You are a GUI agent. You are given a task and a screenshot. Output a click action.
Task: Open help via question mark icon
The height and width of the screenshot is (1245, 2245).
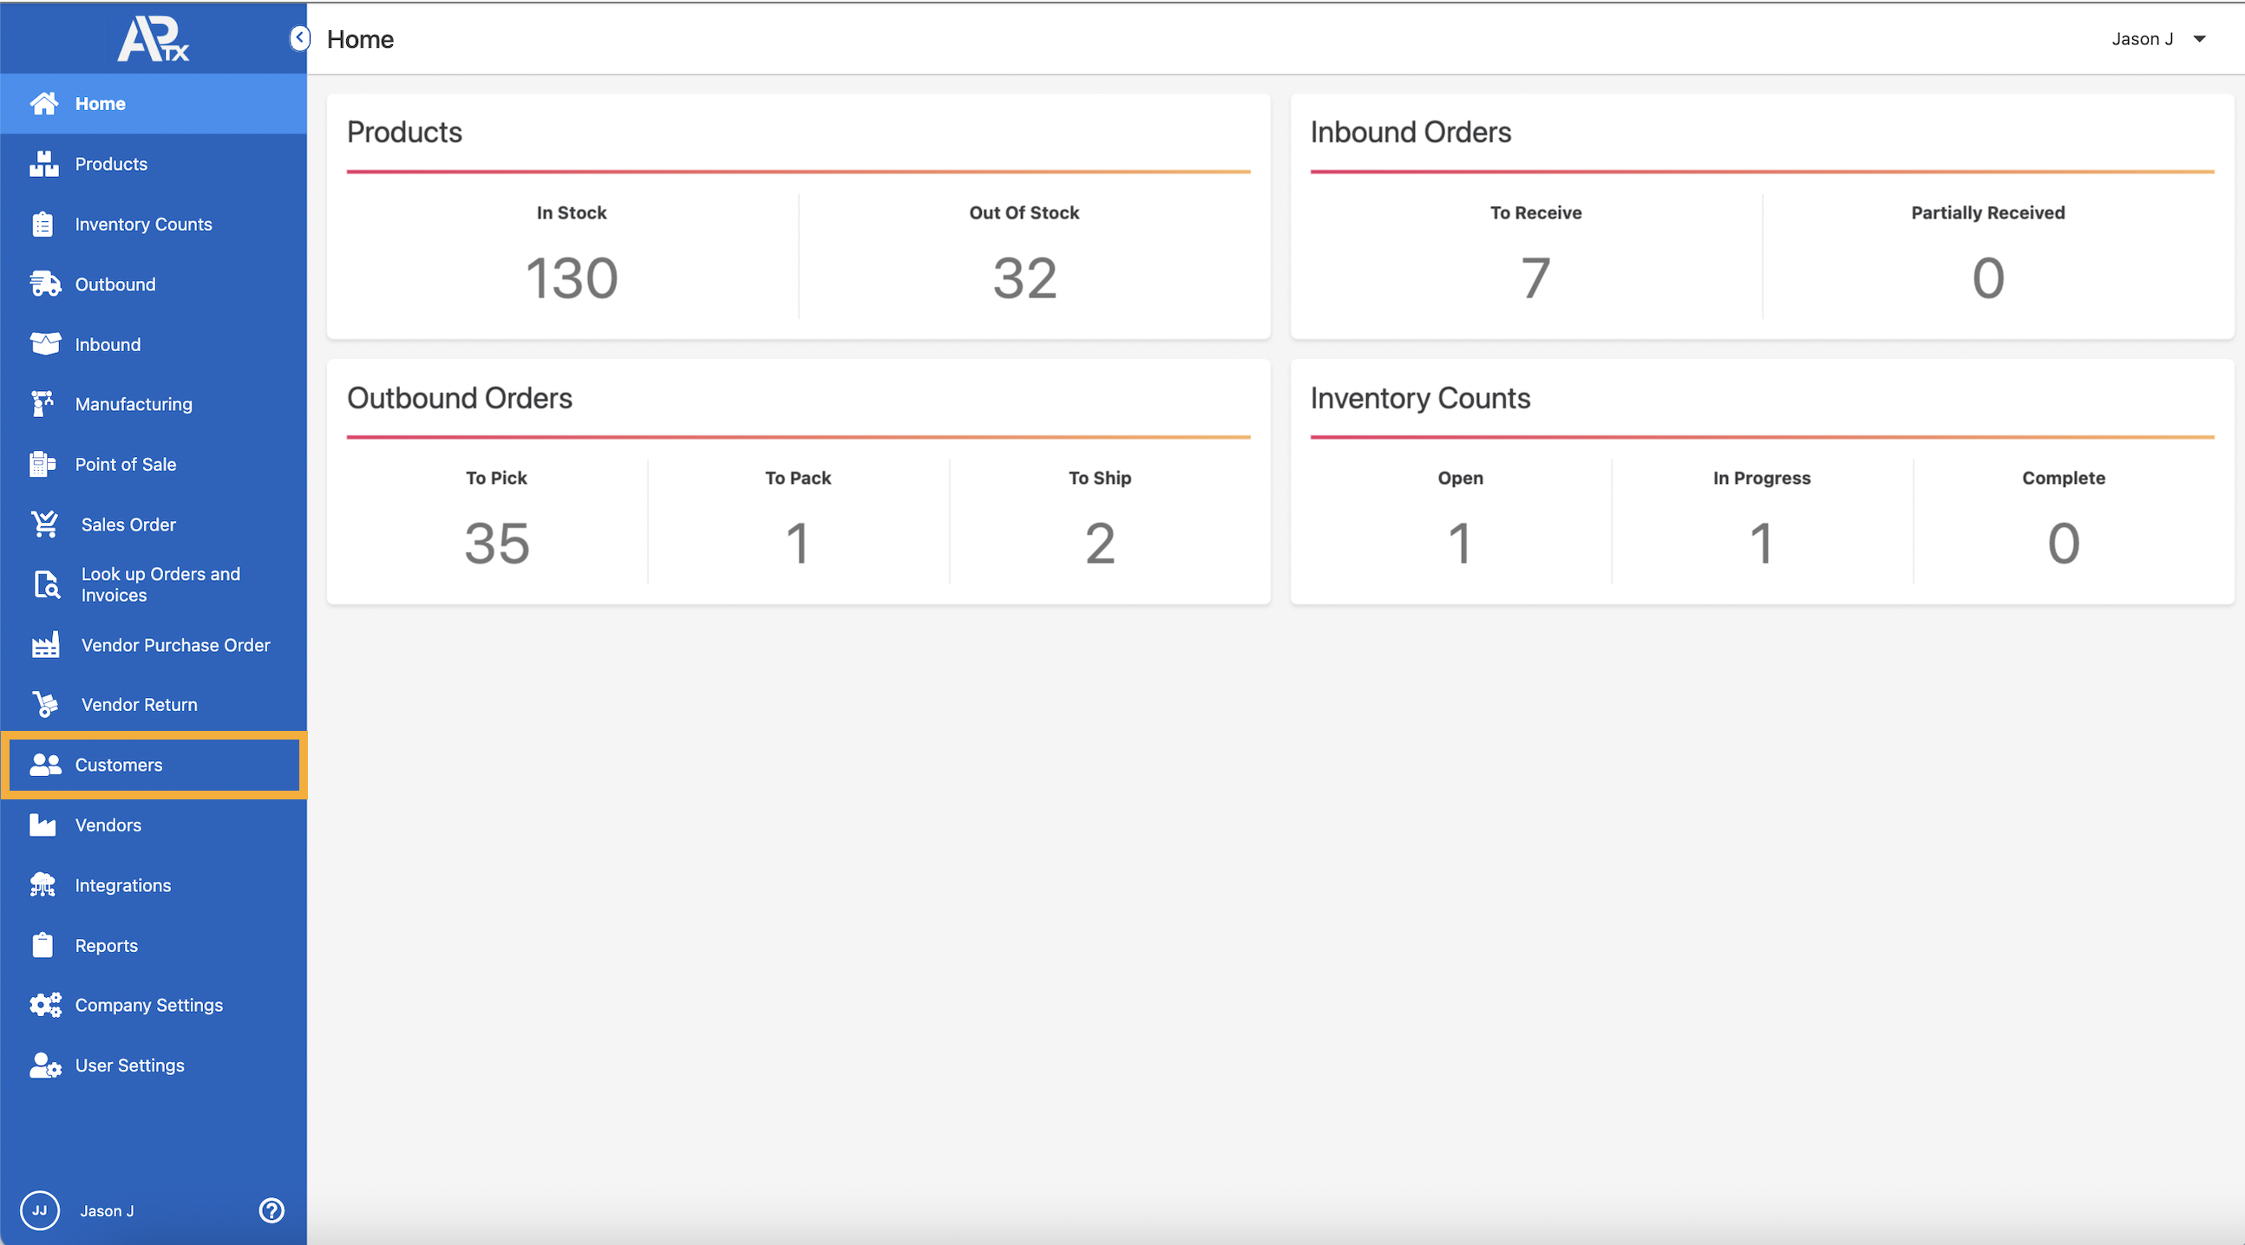(x=272, y=1210)
